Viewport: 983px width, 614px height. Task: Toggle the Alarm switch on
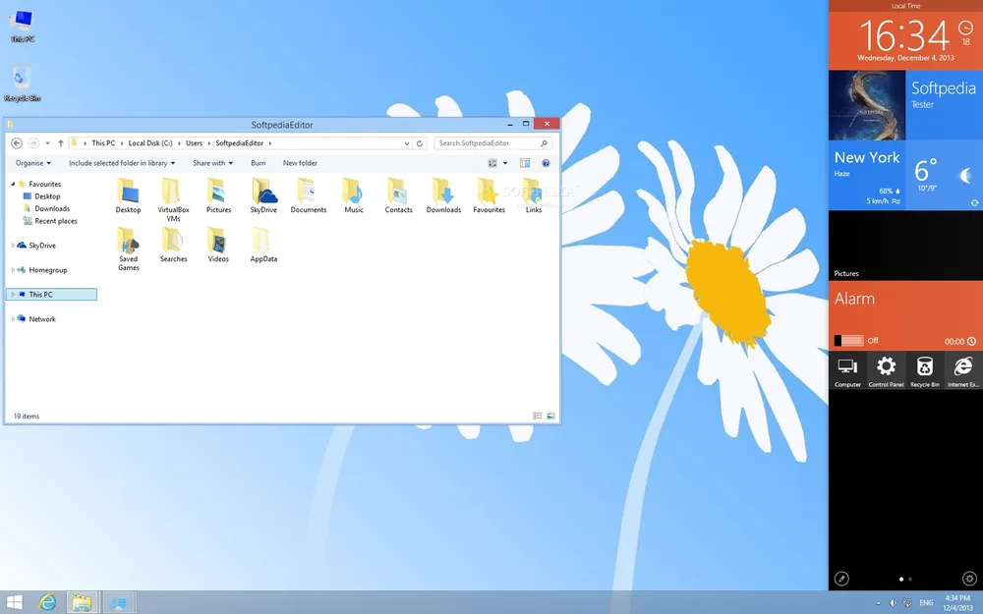(849, 341)
